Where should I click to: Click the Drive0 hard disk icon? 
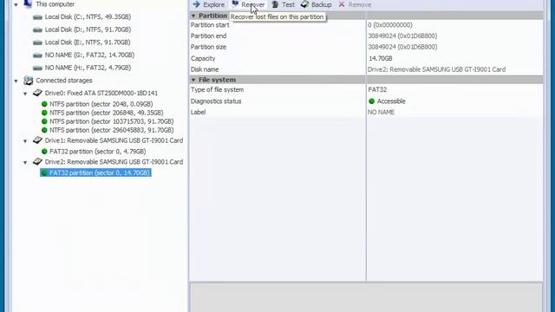pos(37,93)
